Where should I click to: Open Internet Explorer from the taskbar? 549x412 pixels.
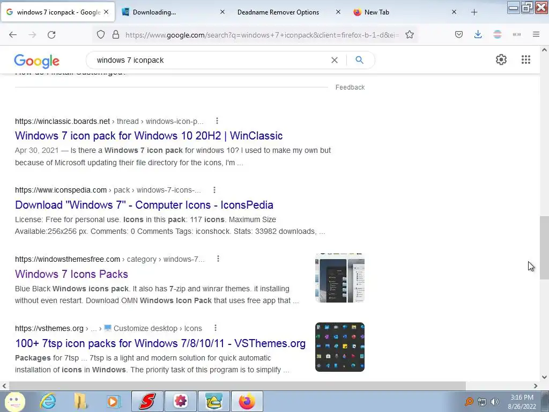pyautogui.click(x=48, y=401)
